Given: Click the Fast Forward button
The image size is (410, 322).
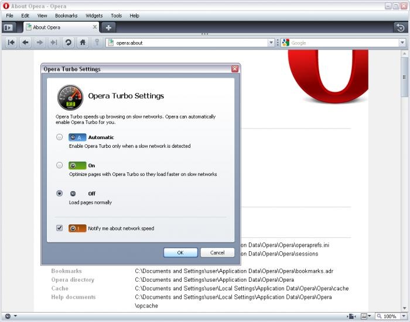Looking at the screenshot, I should coord(54,43).
